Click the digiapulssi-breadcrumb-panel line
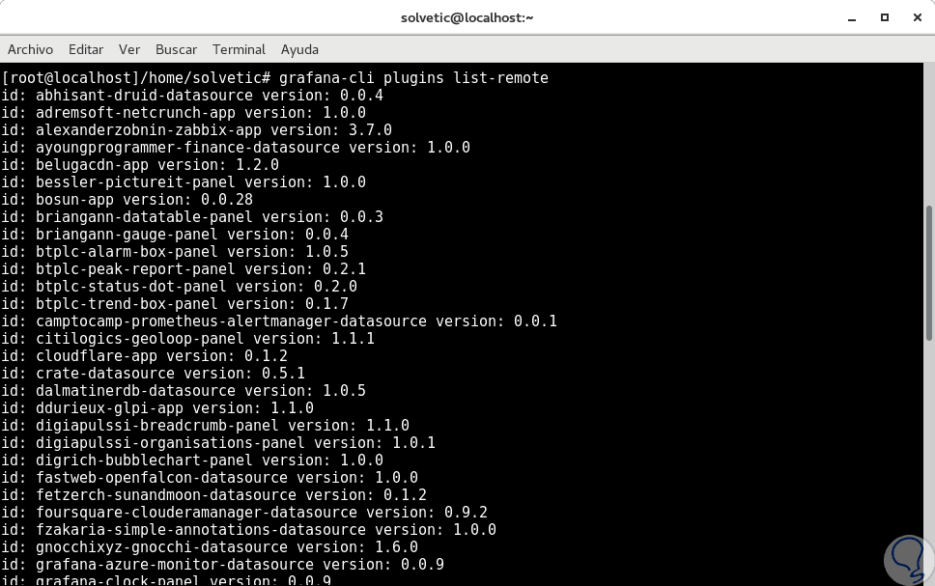 coord(205,425)
